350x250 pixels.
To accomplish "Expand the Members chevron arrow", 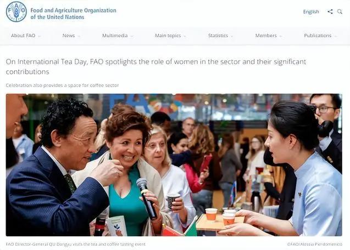I will coord(280,36).
